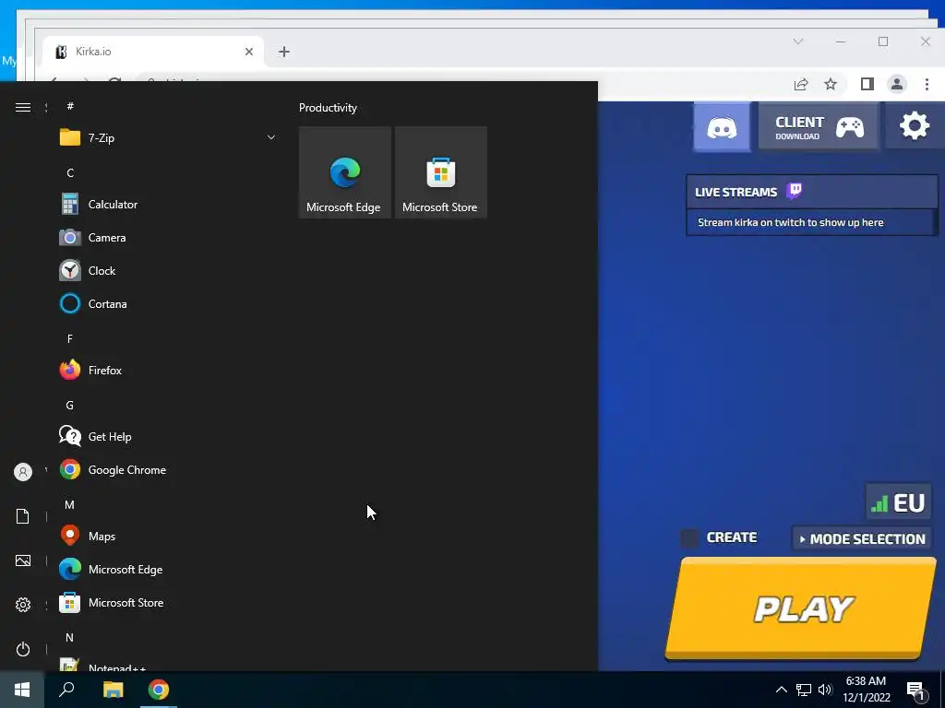Select the G letter header in app list
This screenshot has height=708, width=945.
click(x=70, y=406)
